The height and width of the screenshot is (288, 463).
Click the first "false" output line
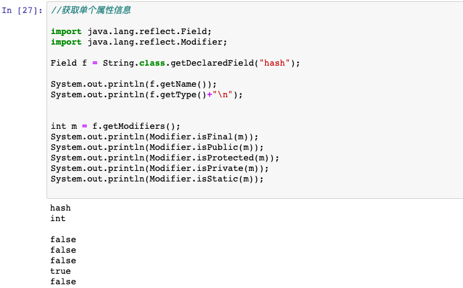(x=63, y=240)
